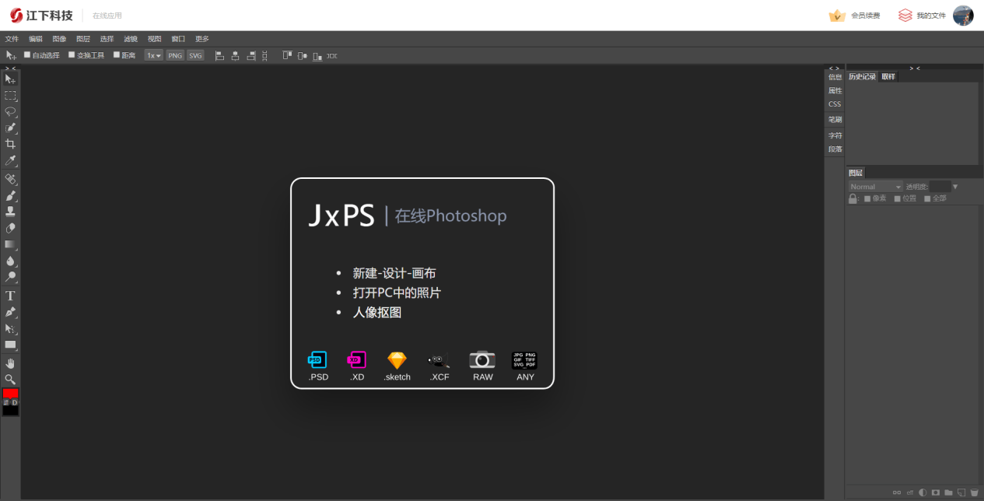Click 新建-设计-画布 link
The image size is (984, 501).
click(394, 273)
